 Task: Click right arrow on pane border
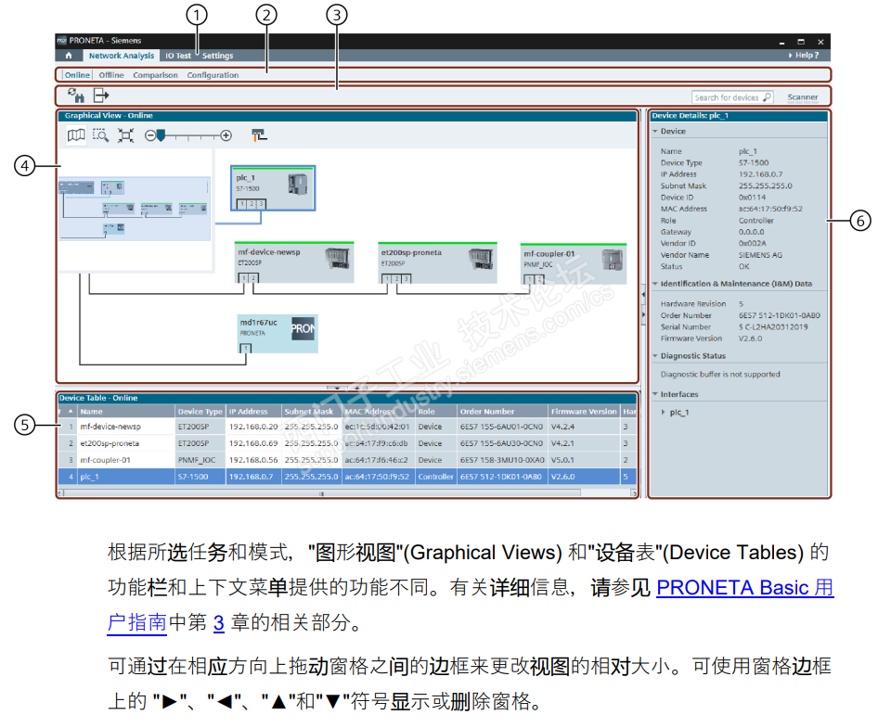click(642, 314)
